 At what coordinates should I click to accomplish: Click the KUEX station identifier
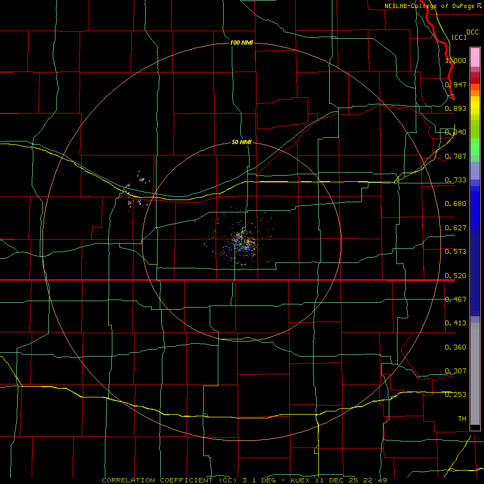[x=300, y=480]
